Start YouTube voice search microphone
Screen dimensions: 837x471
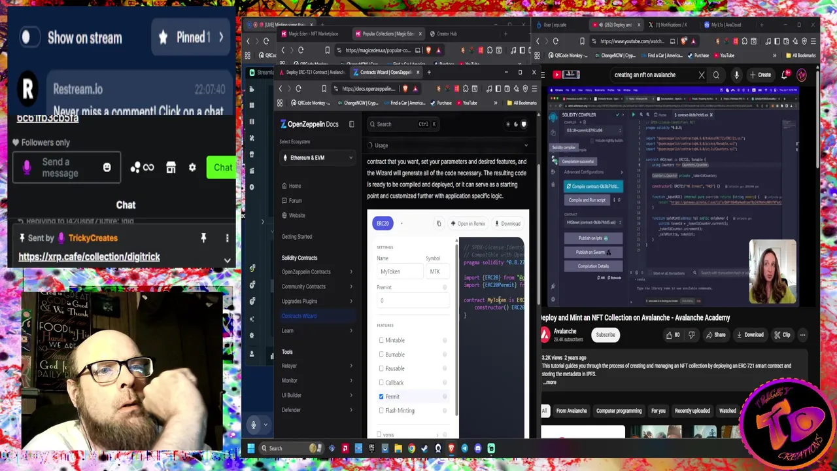[x=736, y=75]
